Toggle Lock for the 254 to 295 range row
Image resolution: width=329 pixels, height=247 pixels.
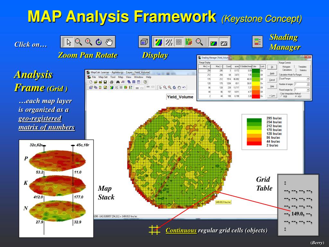[x=263, y=71]
